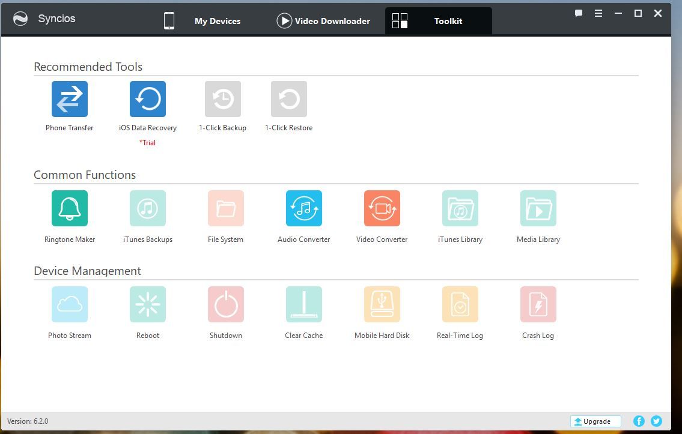Viewport: 682px width, 434px height.
Task: Open the Facebook page icon
Action: (x=639, y=421)
